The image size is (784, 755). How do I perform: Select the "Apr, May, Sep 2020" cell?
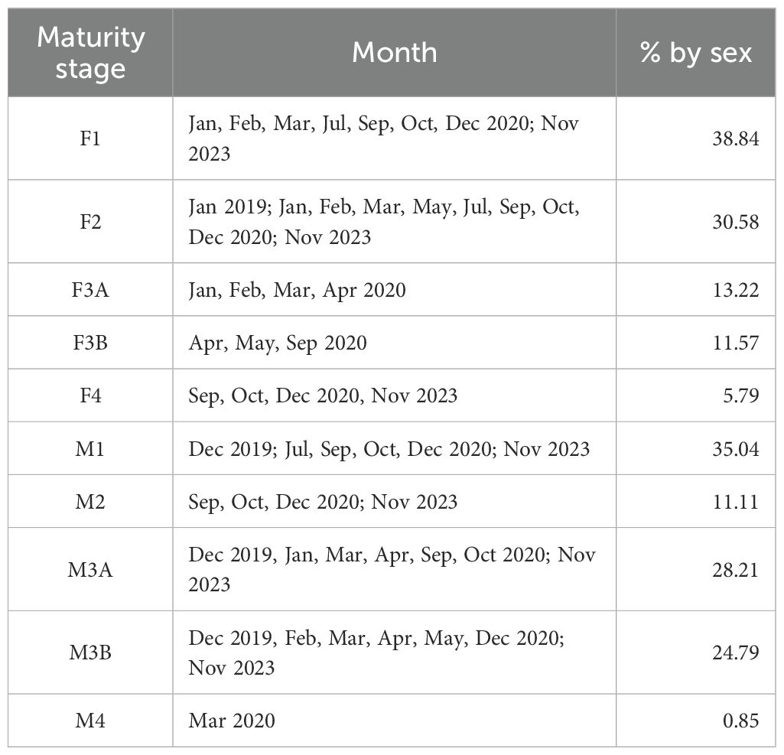[x=278, y=343]
